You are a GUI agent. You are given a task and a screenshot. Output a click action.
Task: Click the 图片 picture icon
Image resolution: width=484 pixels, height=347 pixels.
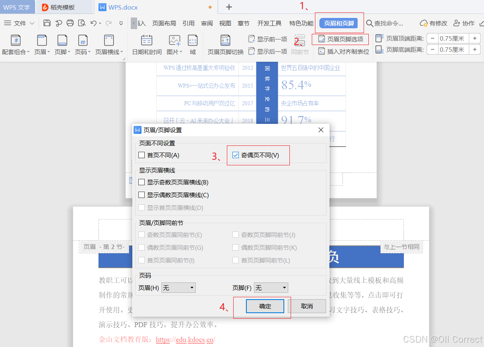[x=174, y=41]
